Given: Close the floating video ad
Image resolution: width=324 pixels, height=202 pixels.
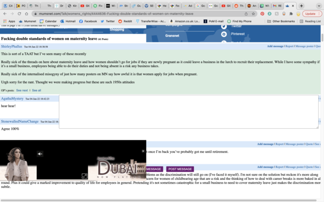Looking at the screenshot, I should (x=143, y=151).
